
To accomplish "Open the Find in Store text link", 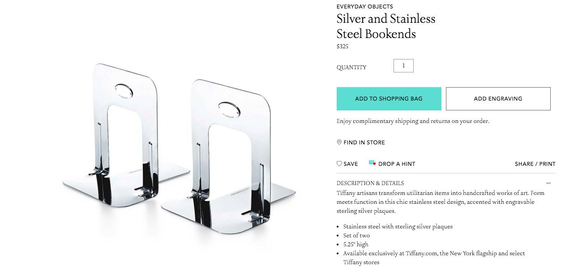I will click(x=364, y=143).
